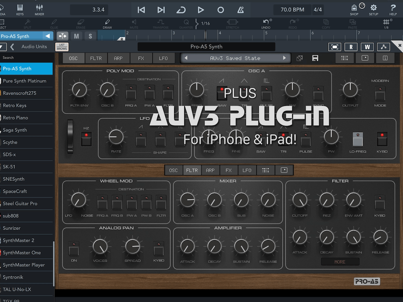Open the Setup gear menu

[x=374, y=10]
